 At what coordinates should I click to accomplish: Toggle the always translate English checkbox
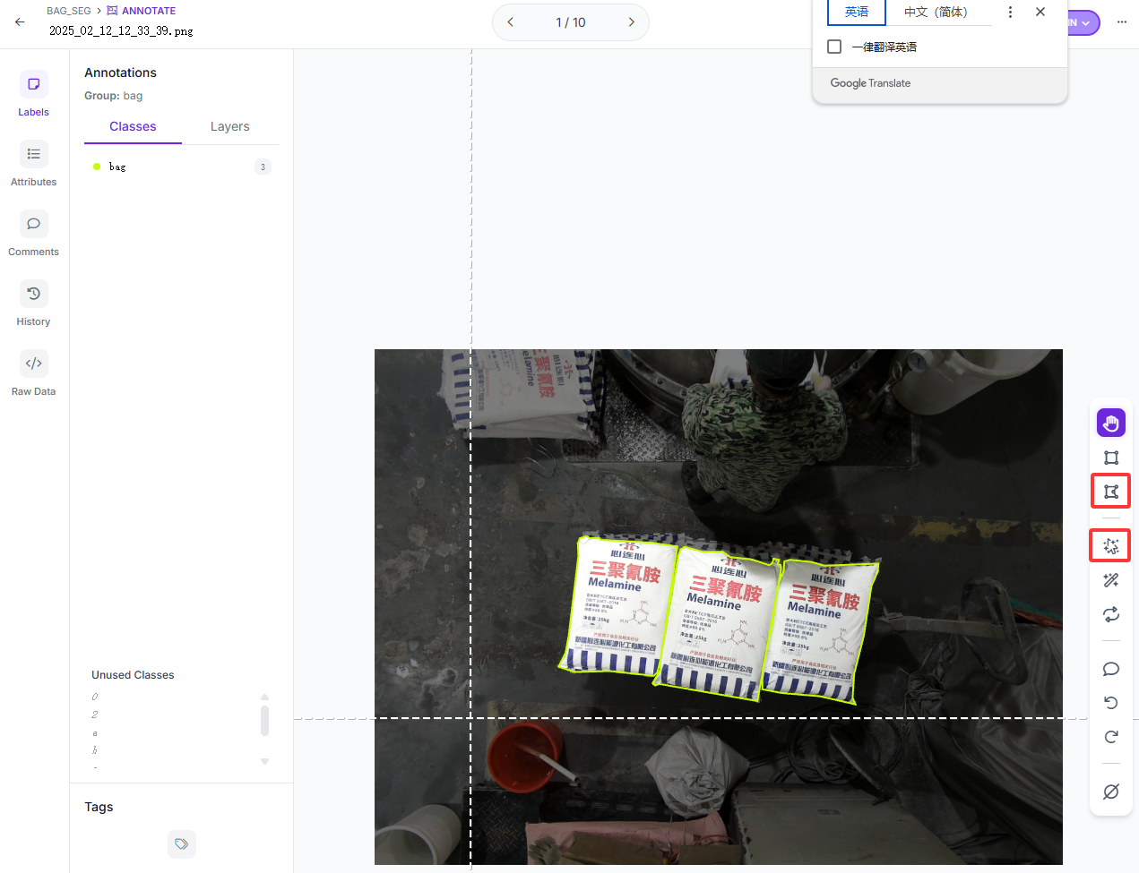(x=834, y=47)
